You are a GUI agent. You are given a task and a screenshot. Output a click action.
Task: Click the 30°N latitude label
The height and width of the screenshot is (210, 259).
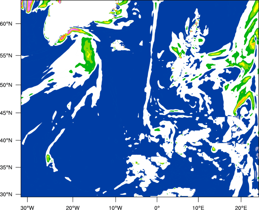click(x=6, y=194)
